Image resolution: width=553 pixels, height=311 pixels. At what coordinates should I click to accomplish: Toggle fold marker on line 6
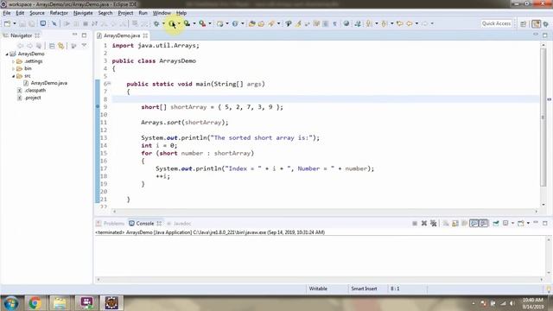[x=109, y=84]
